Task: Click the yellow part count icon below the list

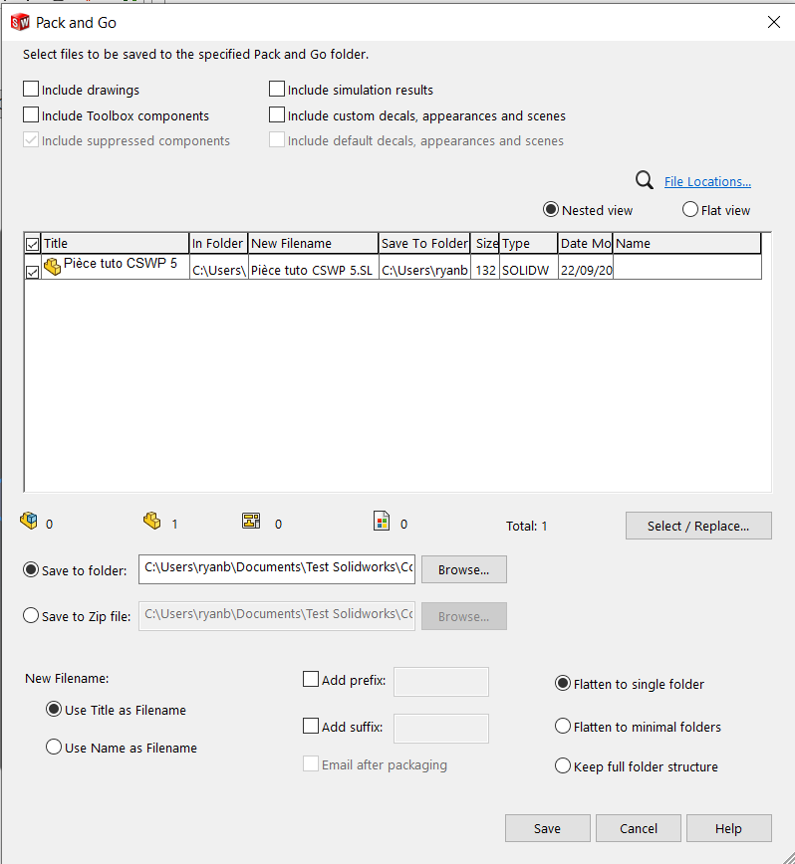Action: coord(151,522)
